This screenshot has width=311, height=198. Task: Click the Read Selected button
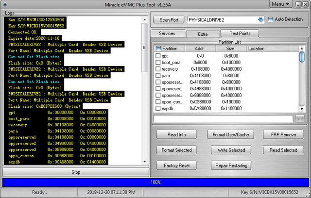click(x=283, y=150)
